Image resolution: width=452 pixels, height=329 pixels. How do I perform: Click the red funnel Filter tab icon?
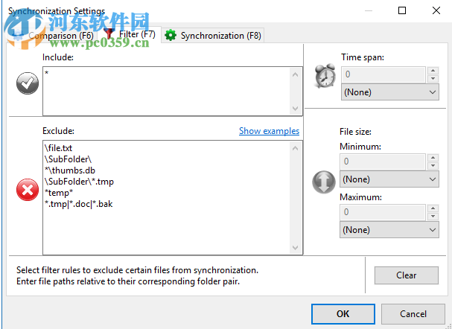click(x=109, y=34)
